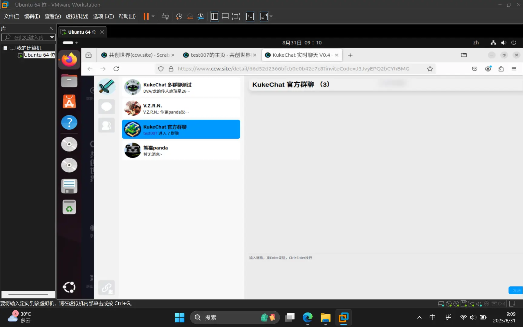The image size is (523, 327).
Task: Launch Firefox from the Ubuntu dock
Action: 69,60
